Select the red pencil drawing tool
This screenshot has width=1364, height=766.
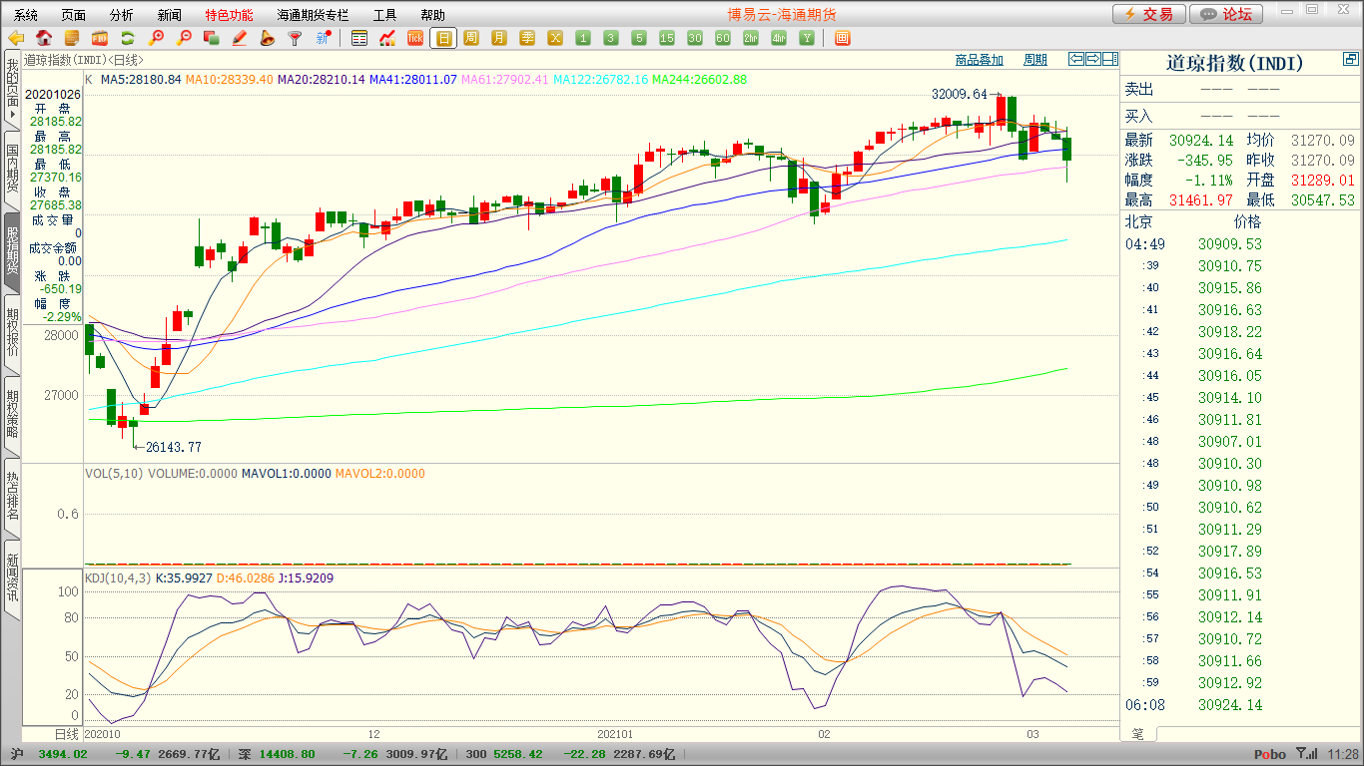click(239, 38)
